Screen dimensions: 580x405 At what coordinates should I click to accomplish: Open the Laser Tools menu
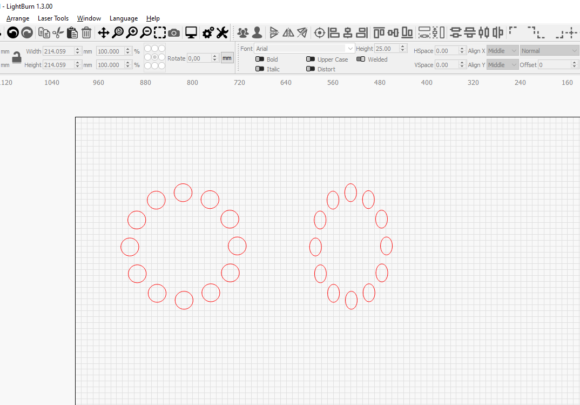53,18
